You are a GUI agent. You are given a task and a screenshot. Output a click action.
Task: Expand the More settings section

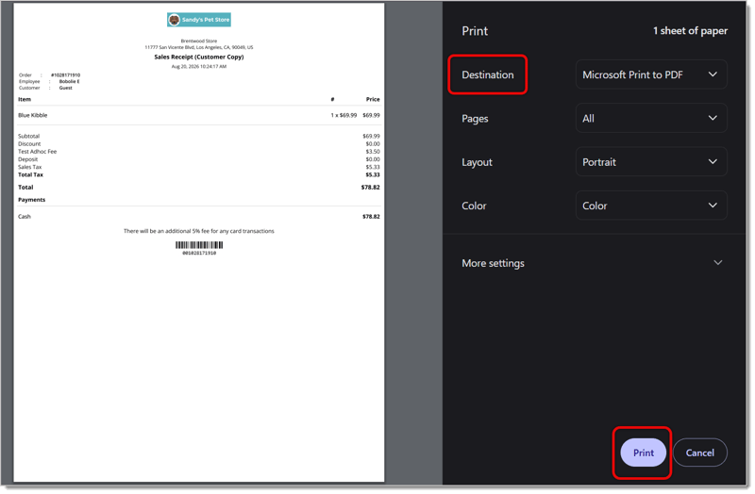tap(595, 264)
